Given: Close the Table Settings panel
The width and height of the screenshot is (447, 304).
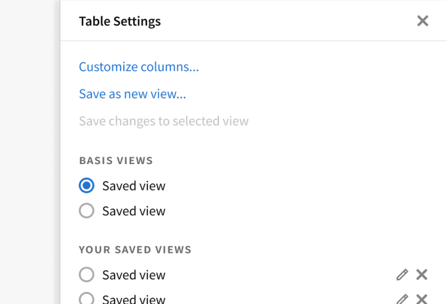Looking at the screenshot, I should click(423, 21).
